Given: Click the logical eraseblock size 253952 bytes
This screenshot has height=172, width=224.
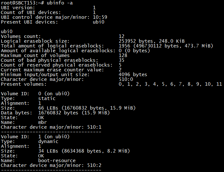Looking at the screenshot, I should [x=136, y=41].
